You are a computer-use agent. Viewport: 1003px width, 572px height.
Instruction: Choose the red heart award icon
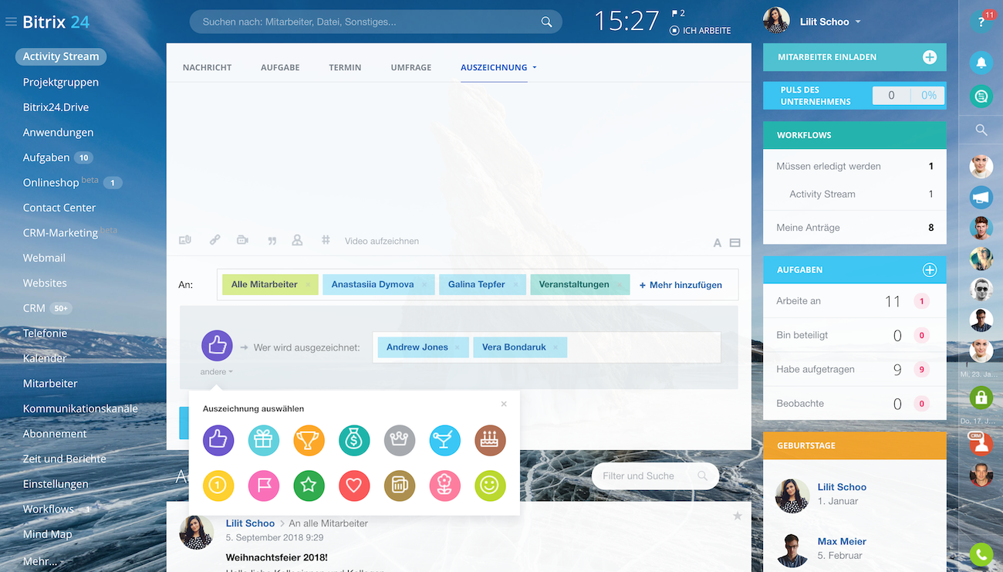click(354, 486)
